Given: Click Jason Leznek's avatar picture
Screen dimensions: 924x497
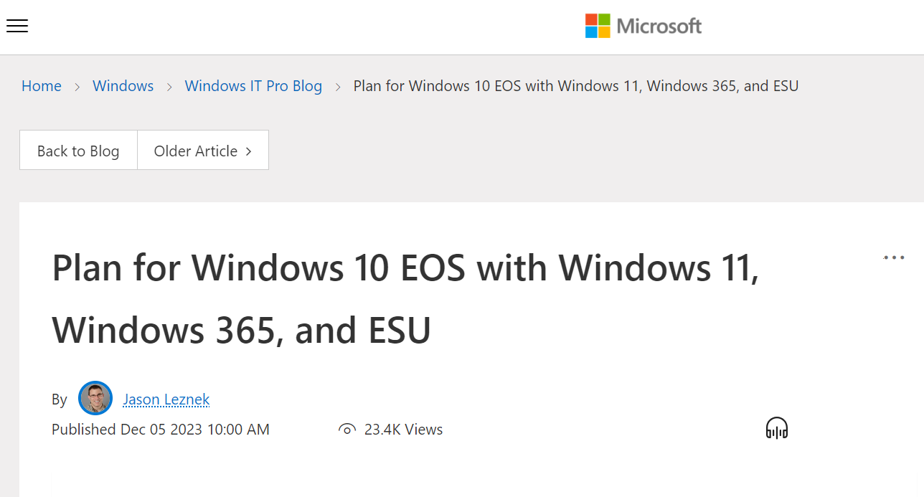Looking at the screenshot, I should pos(95,398).
